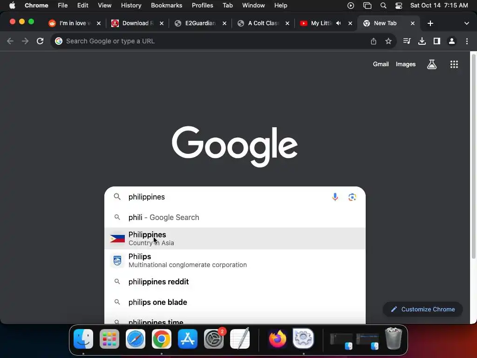
Task: Switch to the A Colt Class tab
Action: 264,23
